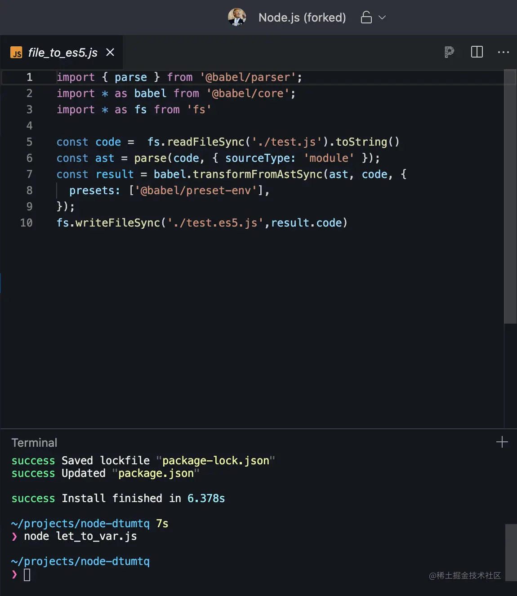Click '@babel/preset-env' string on line 8

coord(199,191)
